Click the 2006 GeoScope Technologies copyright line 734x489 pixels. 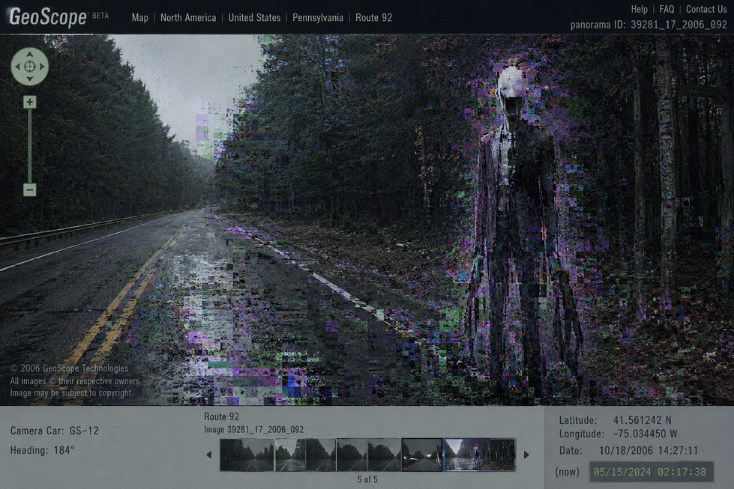(69, 368)
